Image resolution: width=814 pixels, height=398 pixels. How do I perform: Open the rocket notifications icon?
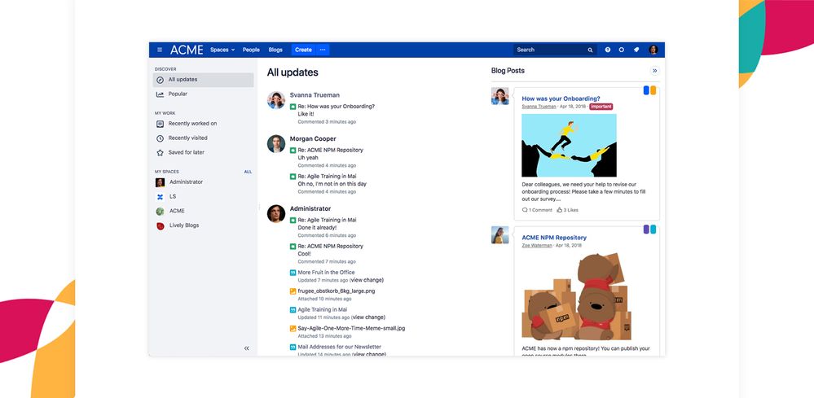(x=636, y=50)
